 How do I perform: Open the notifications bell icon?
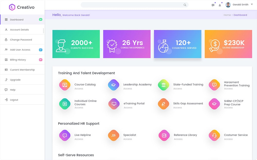click(220, 5)
